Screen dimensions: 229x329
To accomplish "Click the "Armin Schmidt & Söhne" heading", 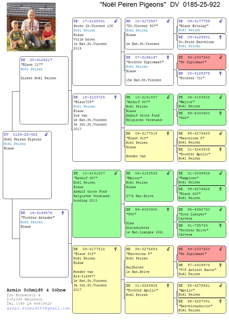I will click(x=36, y=290).
